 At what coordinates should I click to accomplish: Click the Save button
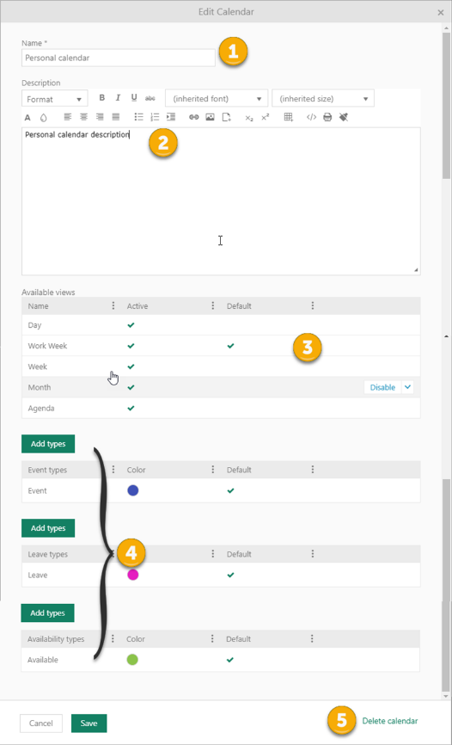89,723
